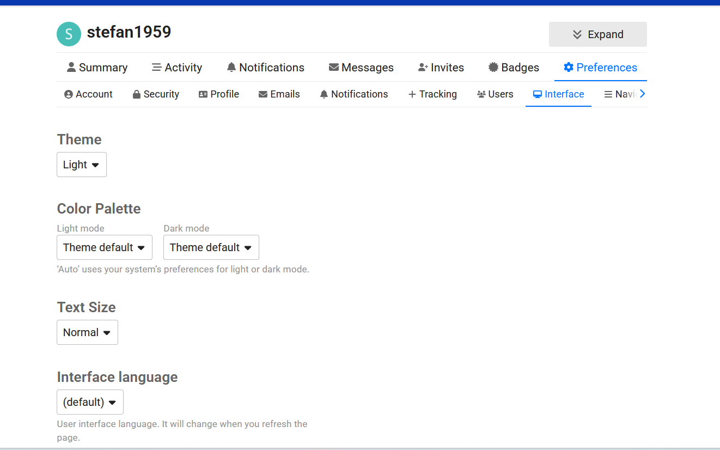Click the stefan1959 username heading
This screenshot has height=450, width=720.
[x=129, y=32]
